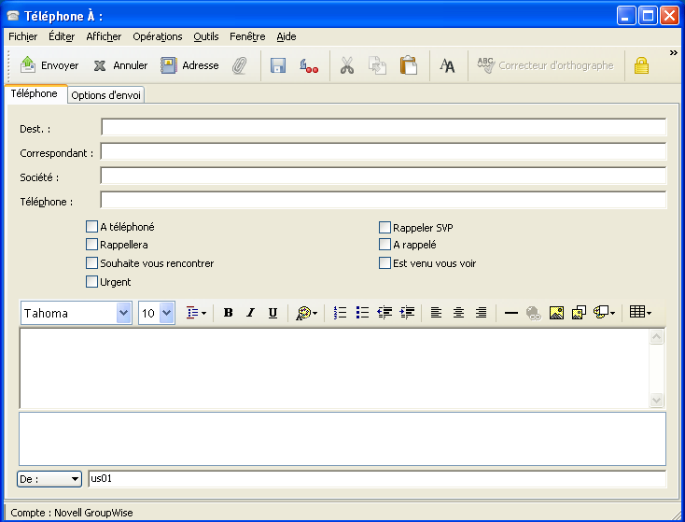This screenshot has height=522, width=685.
Task: Tick the "Rappeler SVP" checkbox
Action: (384, 226)
